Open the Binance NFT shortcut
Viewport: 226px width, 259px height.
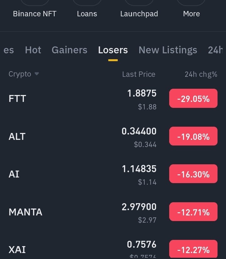[35, 14]
